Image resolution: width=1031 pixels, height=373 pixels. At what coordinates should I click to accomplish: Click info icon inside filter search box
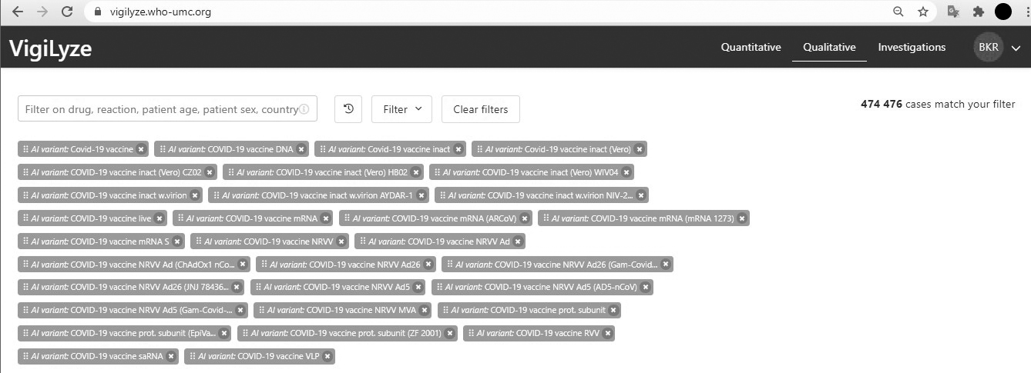(x=306, y=109)
